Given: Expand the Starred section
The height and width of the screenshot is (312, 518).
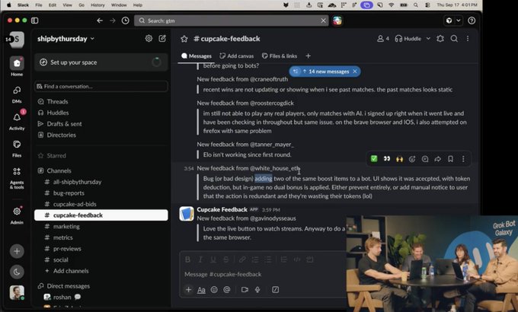Looking at the screenshot, I should [56, 155].
